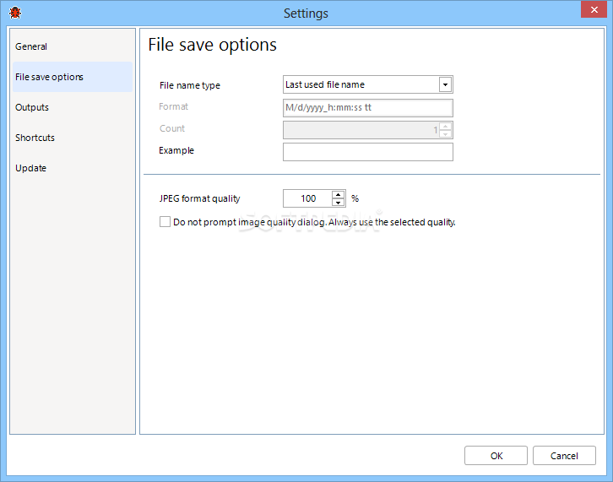This screenshot has width=613, height=482.
Task: Open the Shortcuts settings page
Action: [x=35, y=138]
